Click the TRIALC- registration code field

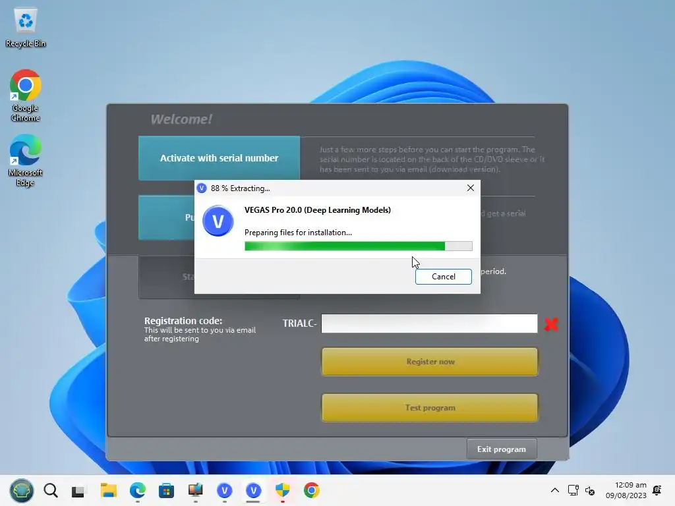429,323
